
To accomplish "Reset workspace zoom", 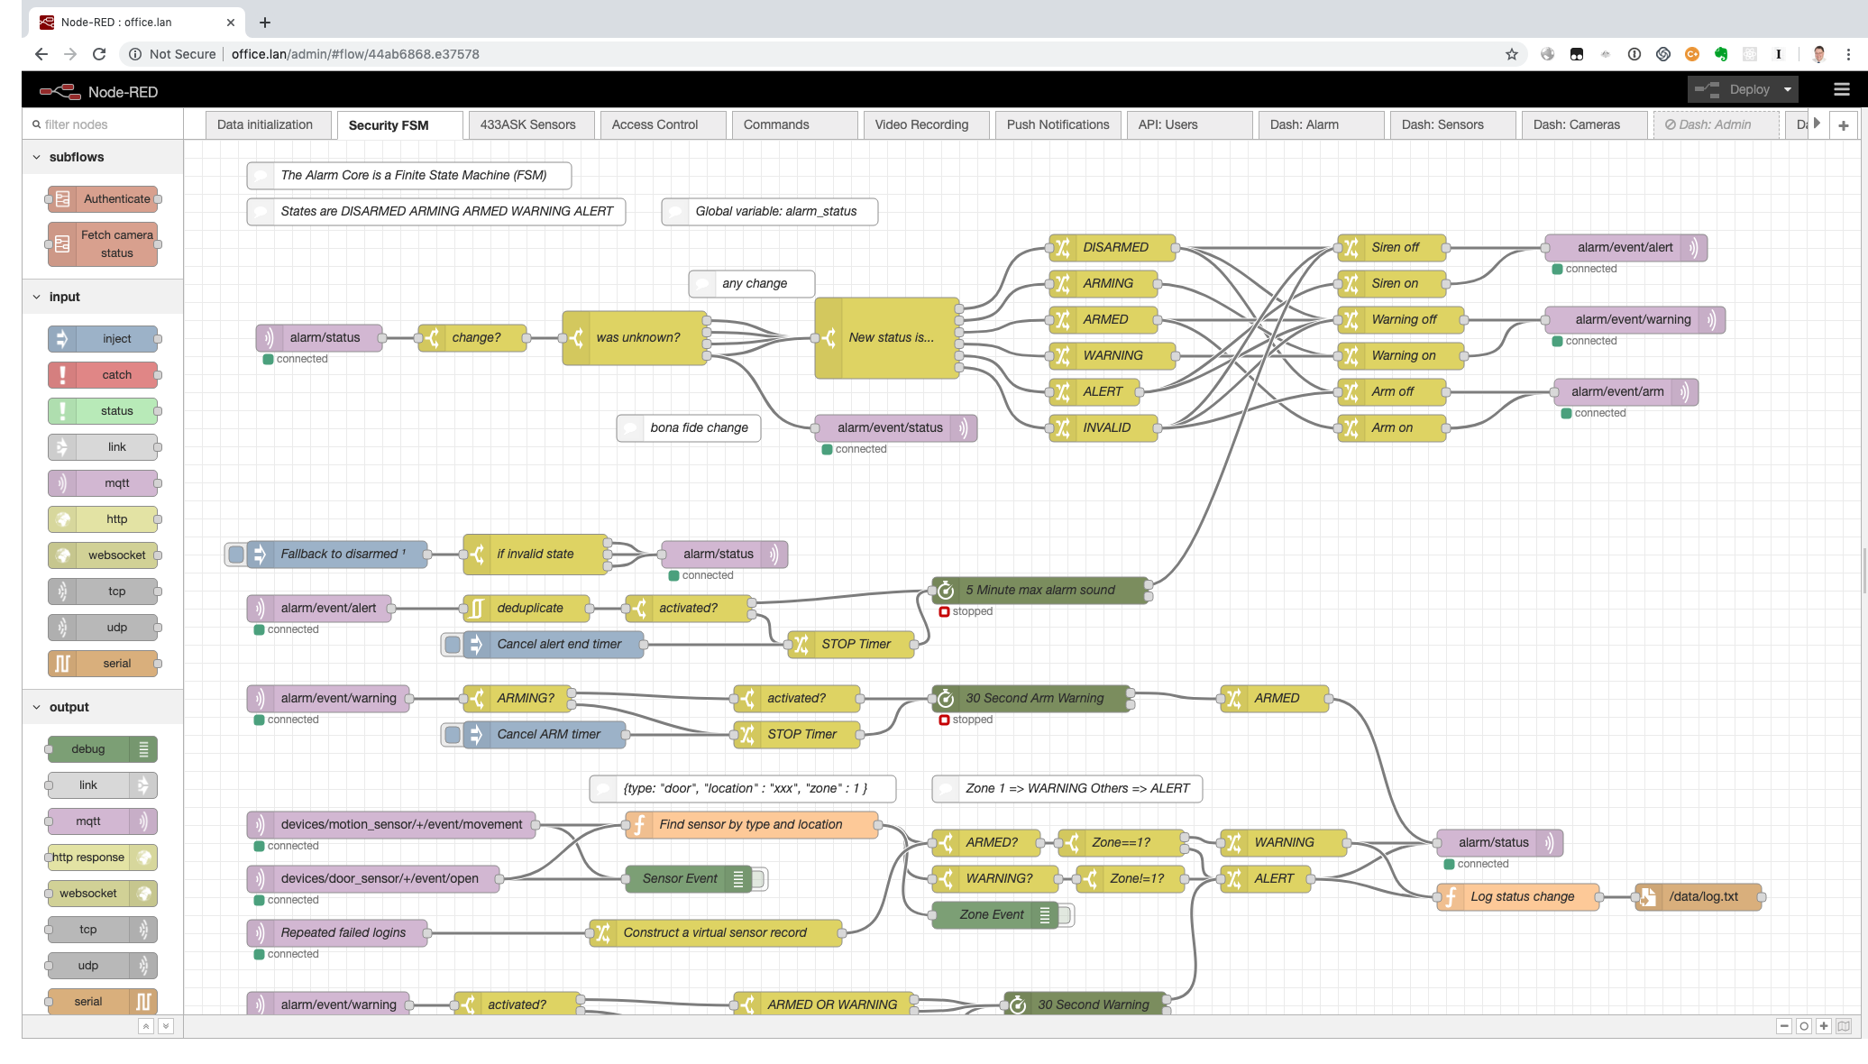I will pos(1804,1026).
